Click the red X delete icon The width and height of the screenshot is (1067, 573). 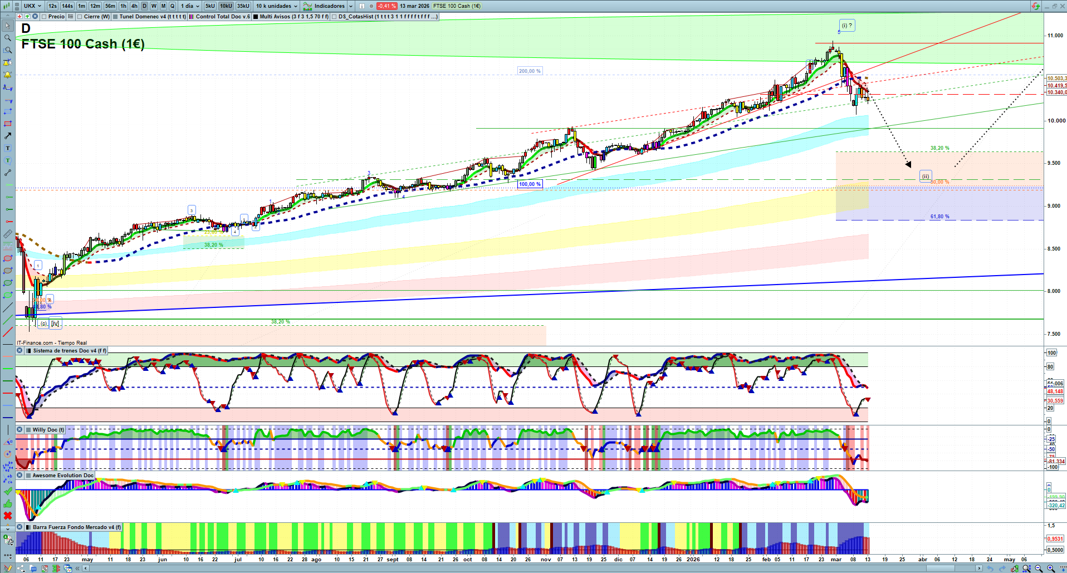point(8,516)
